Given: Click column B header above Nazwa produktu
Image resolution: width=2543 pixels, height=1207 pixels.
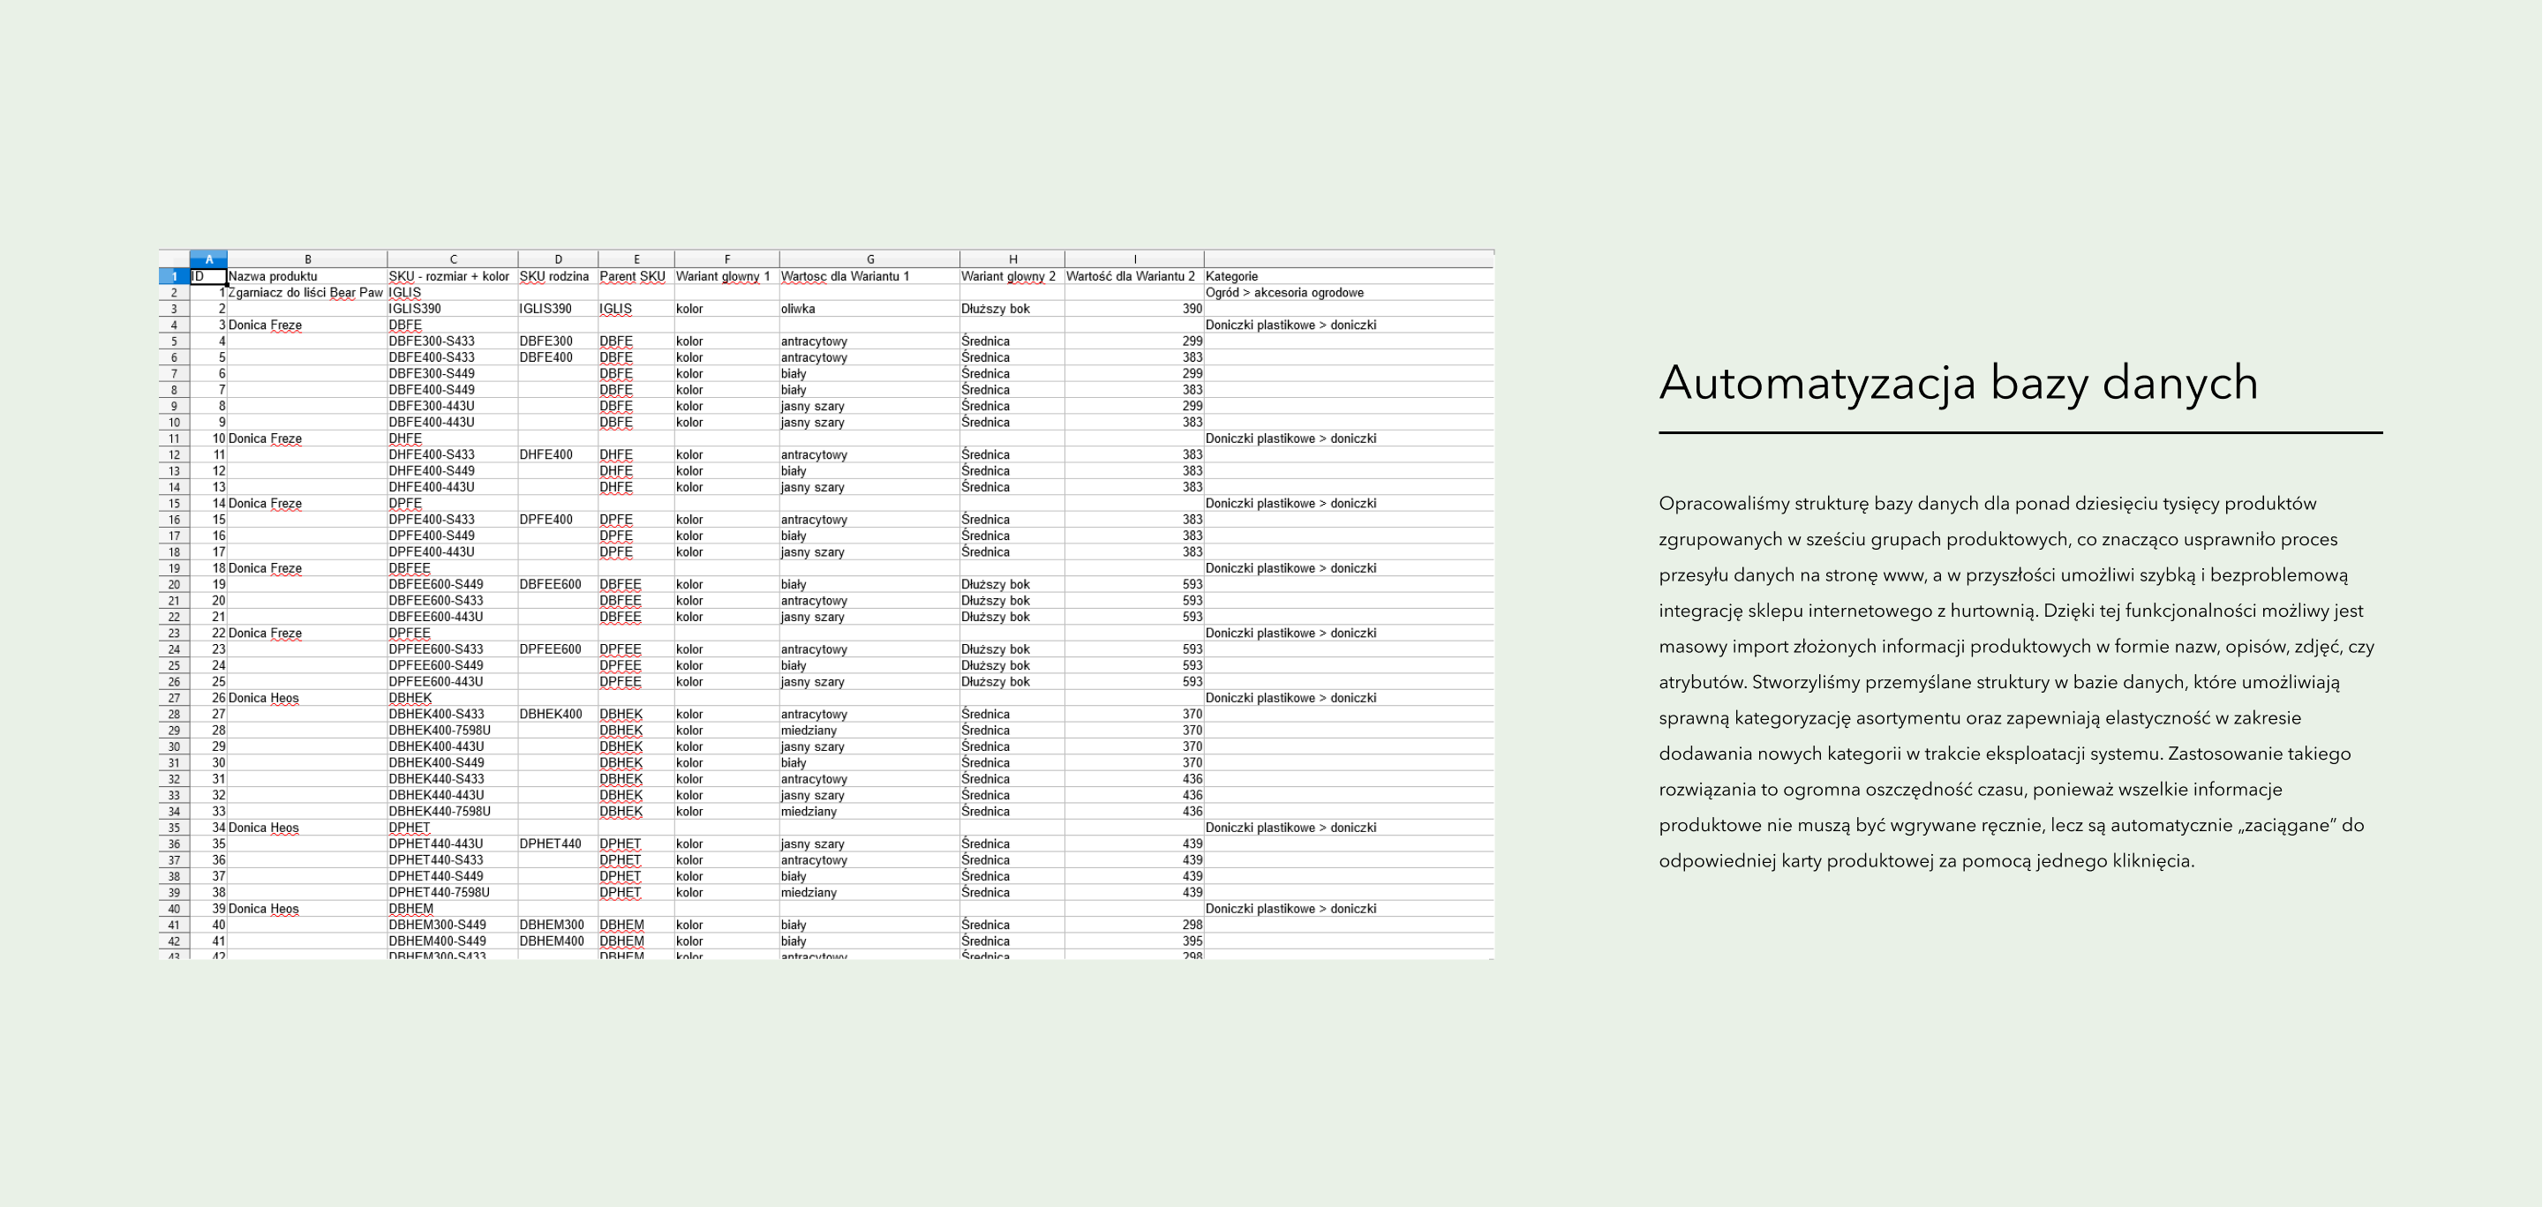Looking at the screenshot, I should click(307, 259).
